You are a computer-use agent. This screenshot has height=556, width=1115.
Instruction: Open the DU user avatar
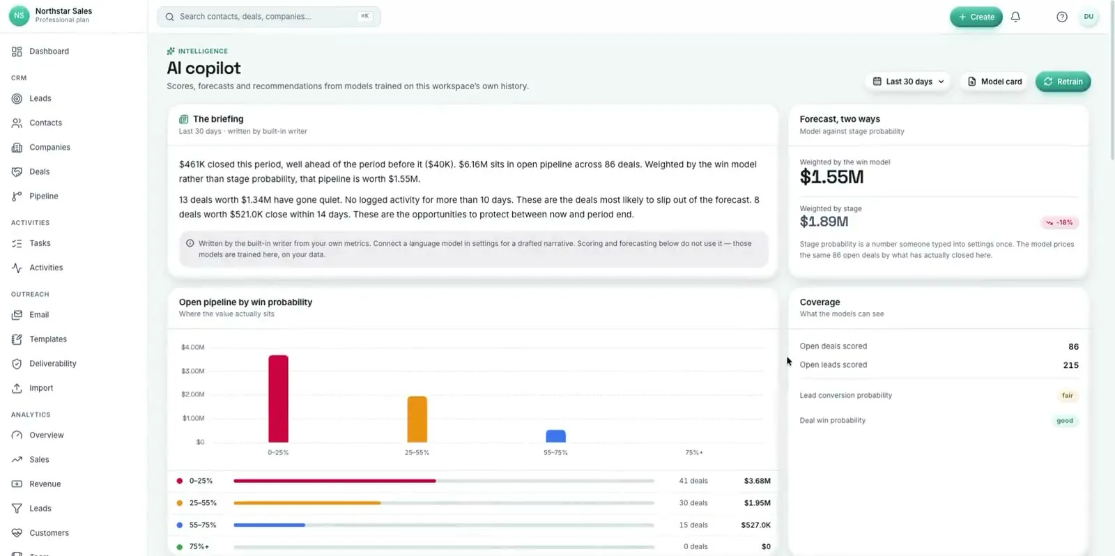1089,17
